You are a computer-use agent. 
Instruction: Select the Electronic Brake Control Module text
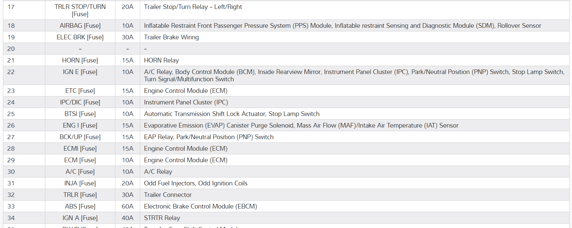[200, 207]
